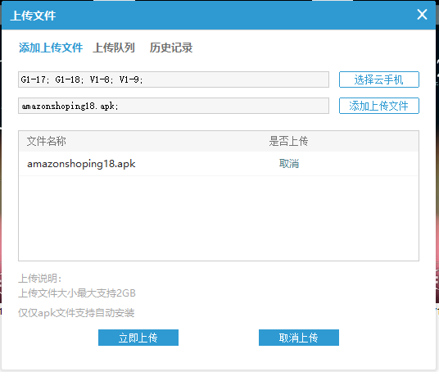
Task: Click the 添加上传文件 button
Action: 379,106
